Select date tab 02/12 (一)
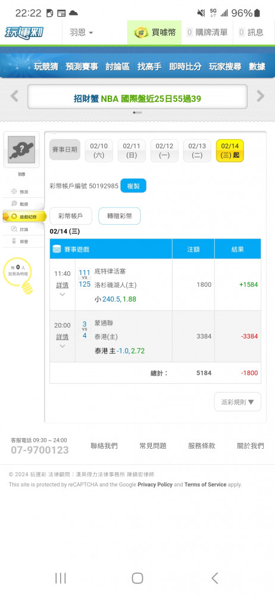275x596 pixels. (164, 151)
